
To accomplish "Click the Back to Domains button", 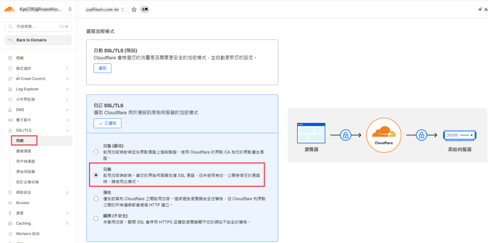I will (x=38, y=40).
